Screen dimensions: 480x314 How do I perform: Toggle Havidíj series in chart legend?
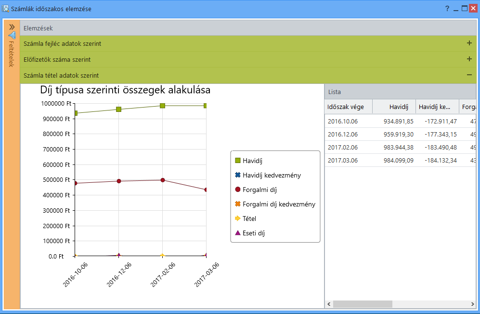pos(248,161)
